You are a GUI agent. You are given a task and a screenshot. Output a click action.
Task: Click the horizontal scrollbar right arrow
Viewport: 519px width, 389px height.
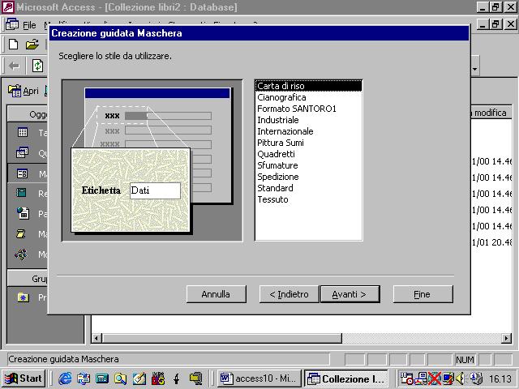[506, 338]
